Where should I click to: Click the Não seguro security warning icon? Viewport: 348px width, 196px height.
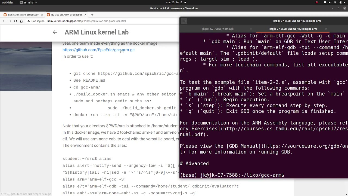29,21
